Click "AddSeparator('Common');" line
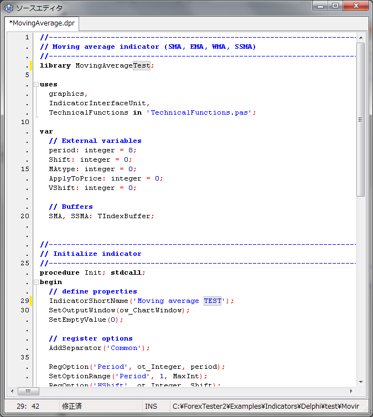This screenshot has width=373, height=417. tap(99, 348)
